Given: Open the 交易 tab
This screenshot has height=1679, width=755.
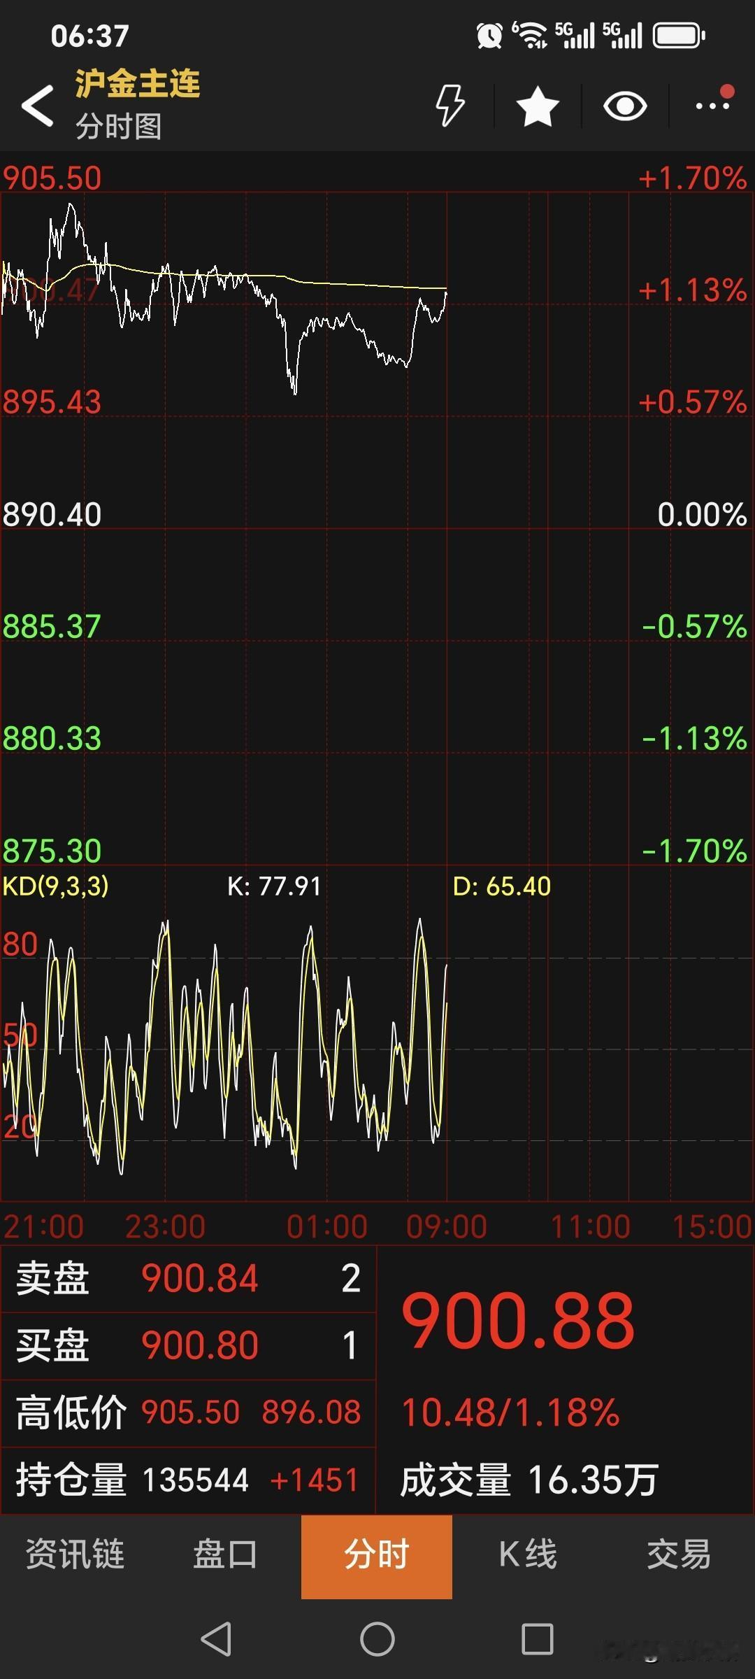Looking at the screenshot, I should coord(679,1554).
